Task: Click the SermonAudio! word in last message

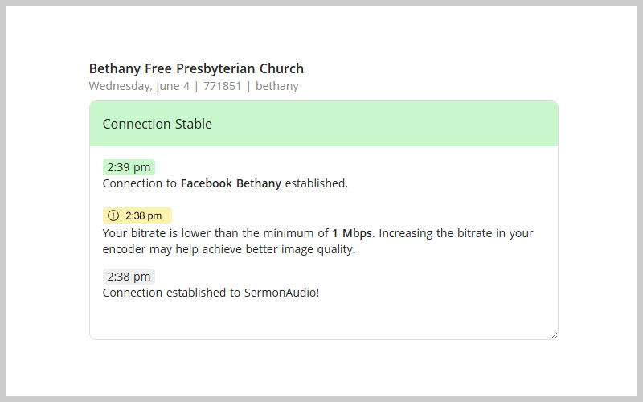Action: click(x=282, y=293)
